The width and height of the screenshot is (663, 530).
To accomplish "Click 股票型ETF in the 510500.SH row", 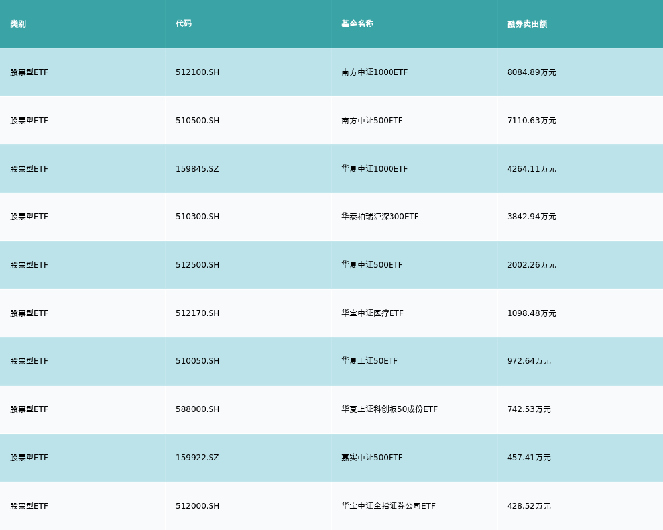I will (x=29, y=121).
